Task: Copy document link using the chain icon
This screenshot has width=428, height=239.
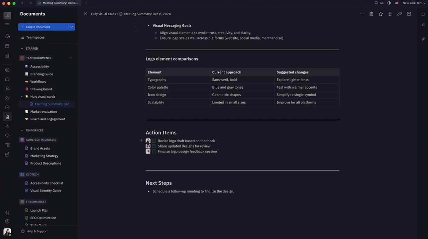Action: [x=399, y=14]
